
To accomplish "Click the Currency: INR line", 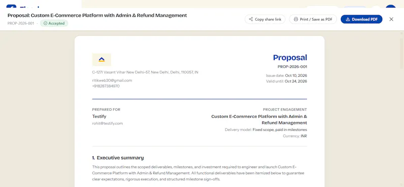I will pyautogui.click(x=295, y=136).
